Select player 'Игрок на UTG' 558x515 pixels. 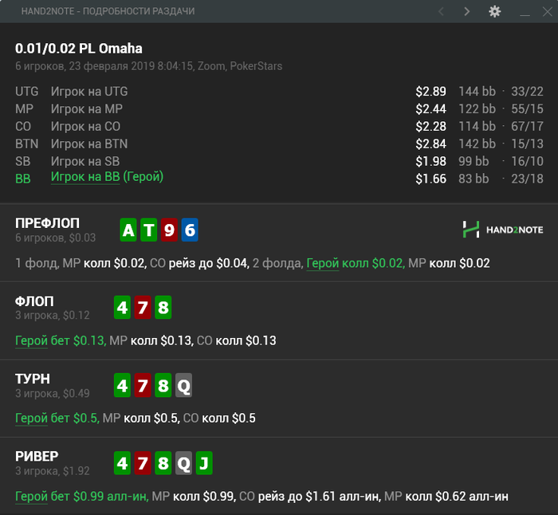click(89, 92)
